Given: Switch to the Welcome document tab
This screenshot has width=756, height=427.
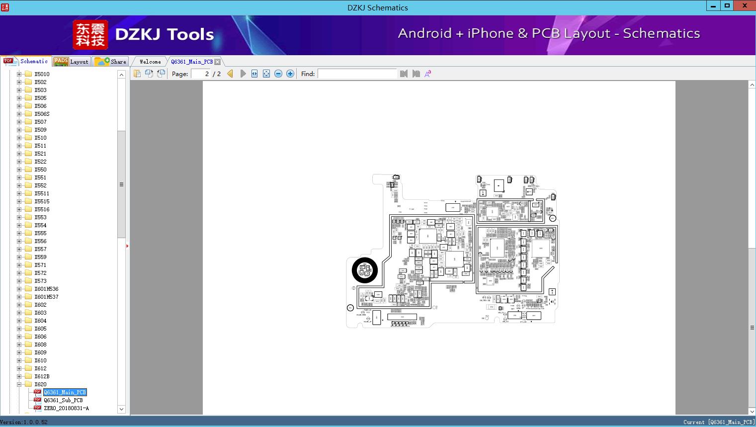Looking at the screenshot, I should point(150,62).
